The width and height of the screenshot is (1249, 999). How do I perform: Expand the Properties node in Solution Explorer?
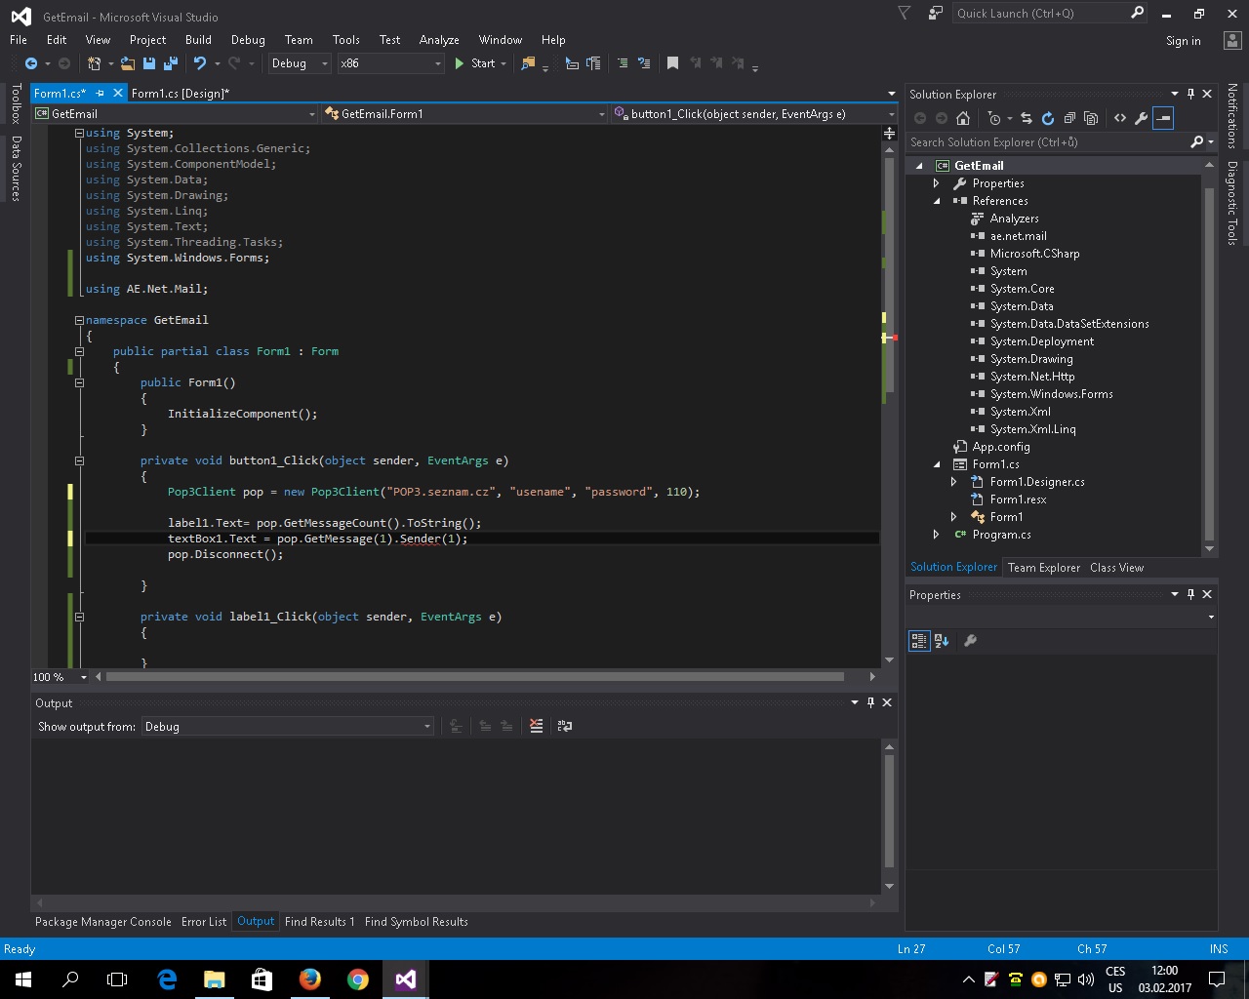coord(937,183)
